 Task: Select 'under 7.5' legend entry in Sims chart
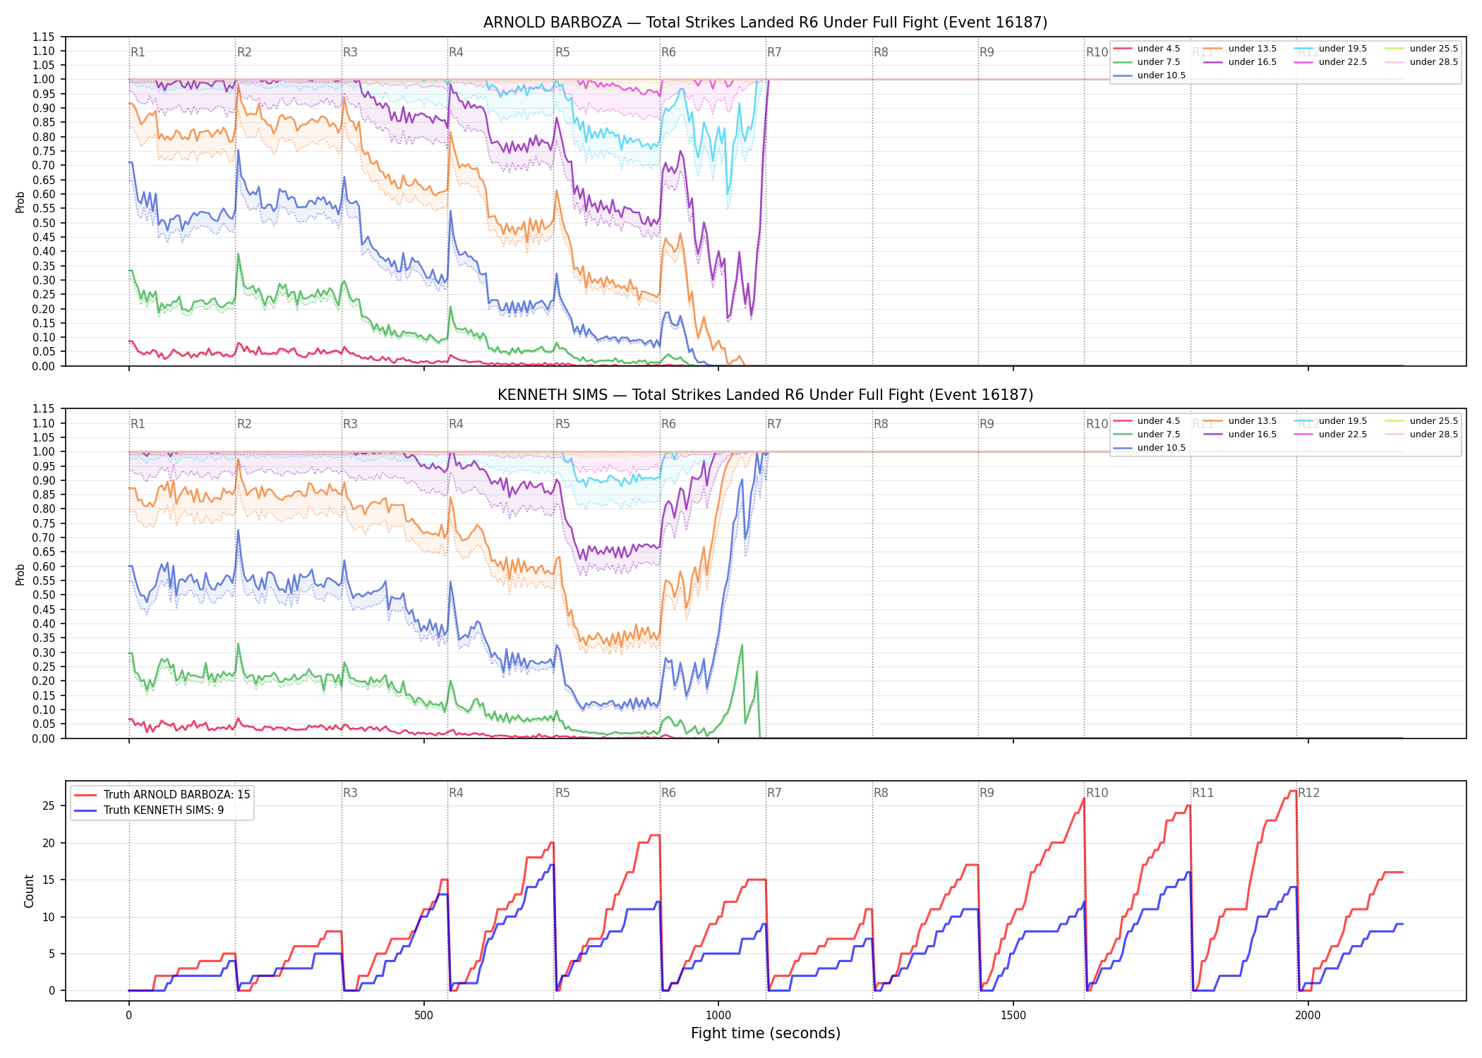click(1147, 434)
